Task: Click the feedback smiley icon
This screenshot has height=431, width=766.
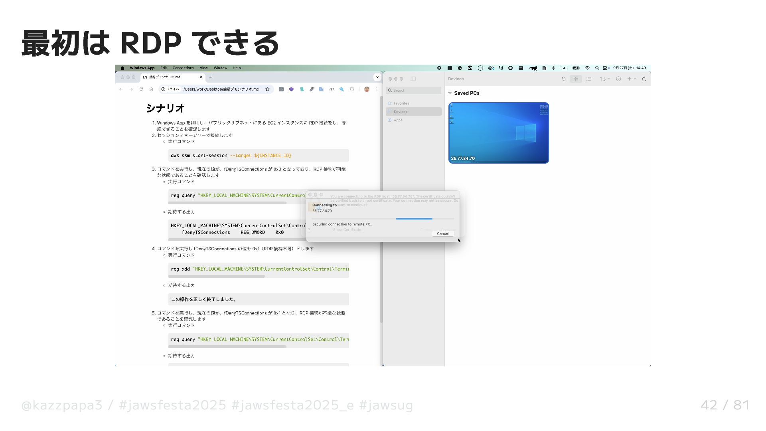Action: (x=618, y=79)
